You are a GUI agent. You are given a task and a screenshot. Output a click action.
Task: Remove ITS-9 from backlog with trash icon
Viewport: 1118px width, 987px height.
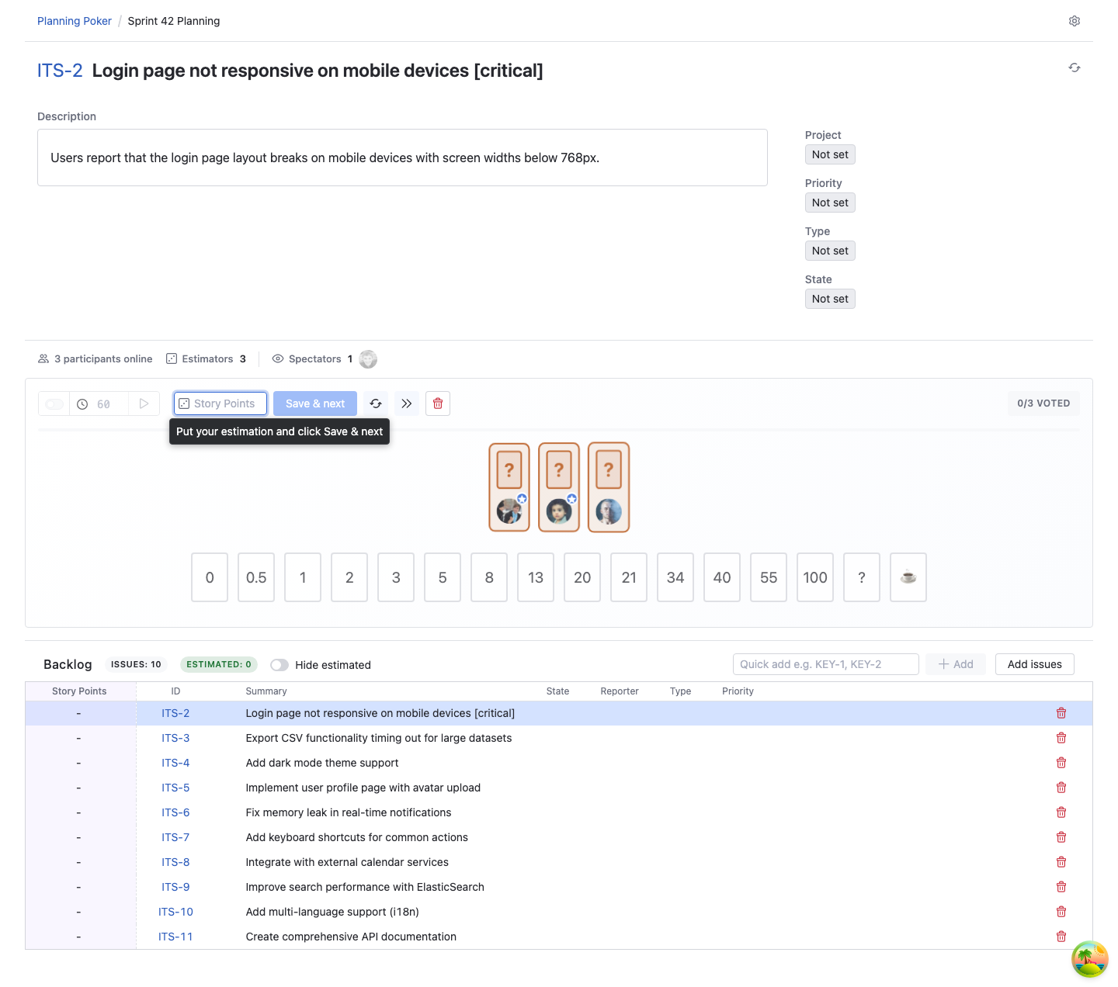point(1061,887)
